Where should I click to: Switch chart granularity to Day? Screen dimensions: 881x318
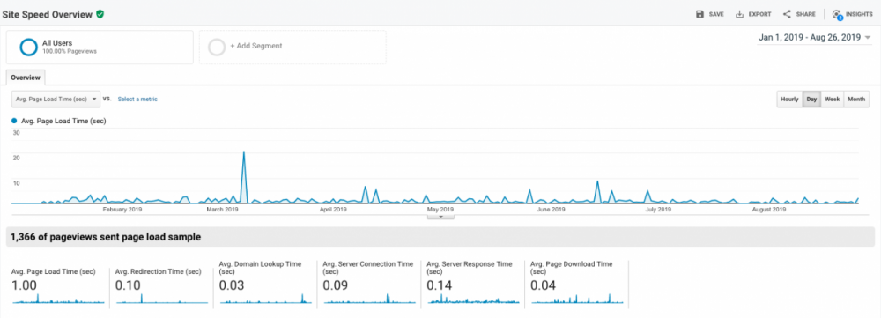811,99
